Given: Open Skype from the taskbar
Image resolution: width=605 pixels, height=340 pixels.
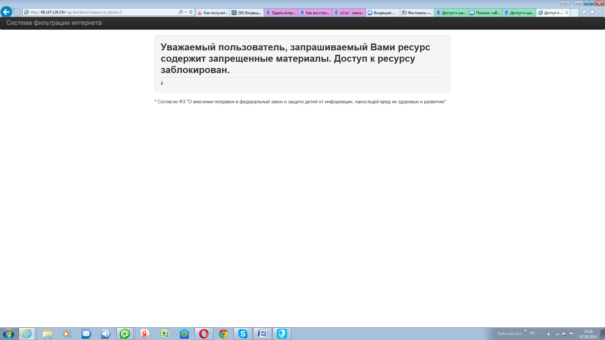Looking at the screenshot, I should pyautogui.click(x=243, y=334).
